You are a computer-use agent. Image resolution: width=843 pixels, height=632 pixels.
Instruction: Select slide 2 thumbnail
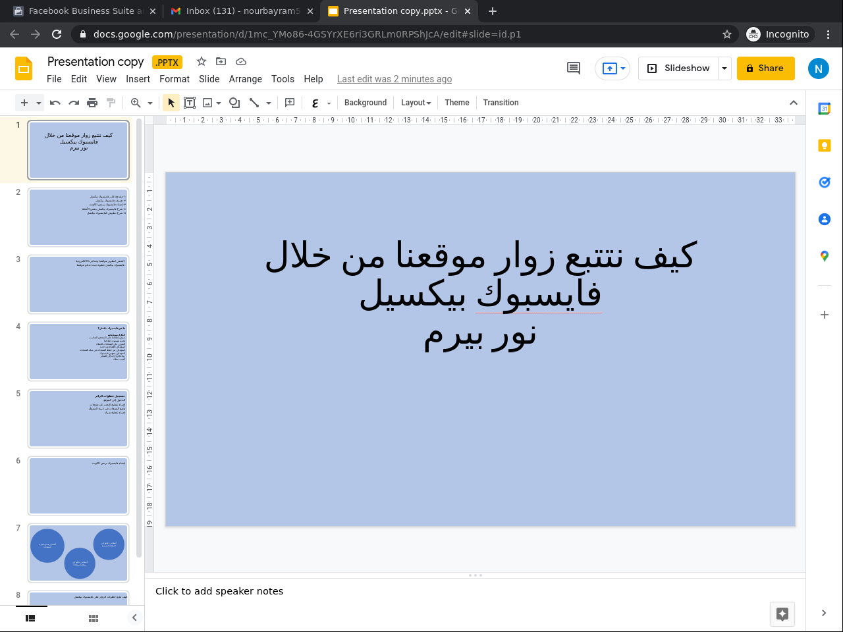(78, 217)
